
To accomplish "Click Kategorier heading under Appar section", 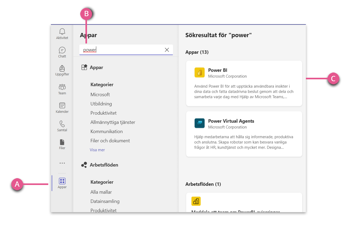I will 102,85.
